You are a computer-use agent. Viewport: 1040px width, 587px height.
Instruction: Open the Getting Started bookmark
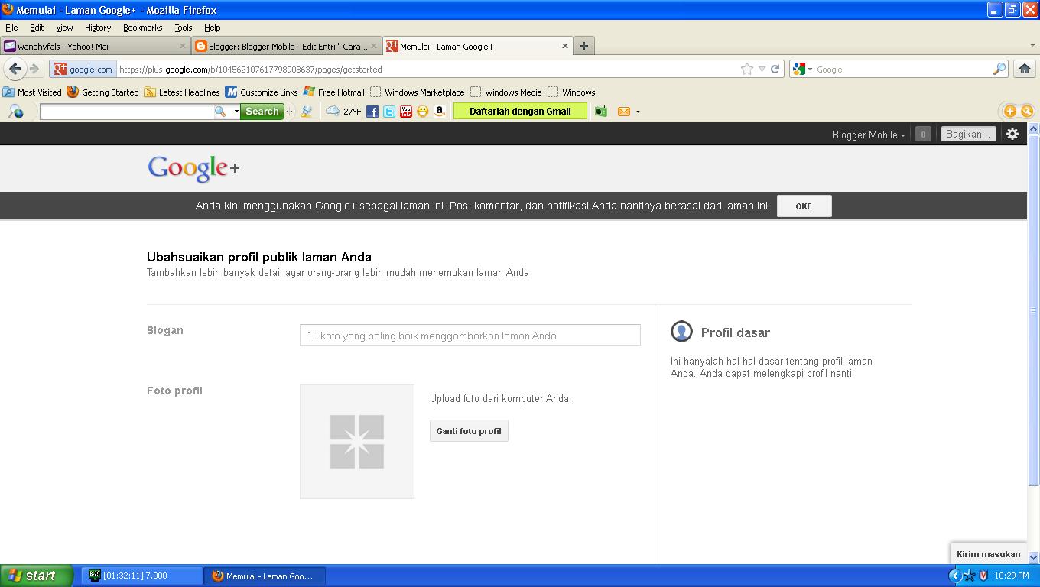(102, 92)
